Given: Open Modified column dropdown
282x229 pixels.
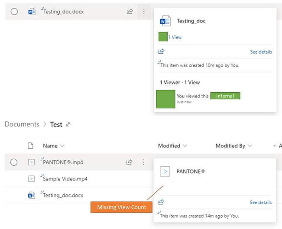Looking at the screenshot, I should point(172,145).
